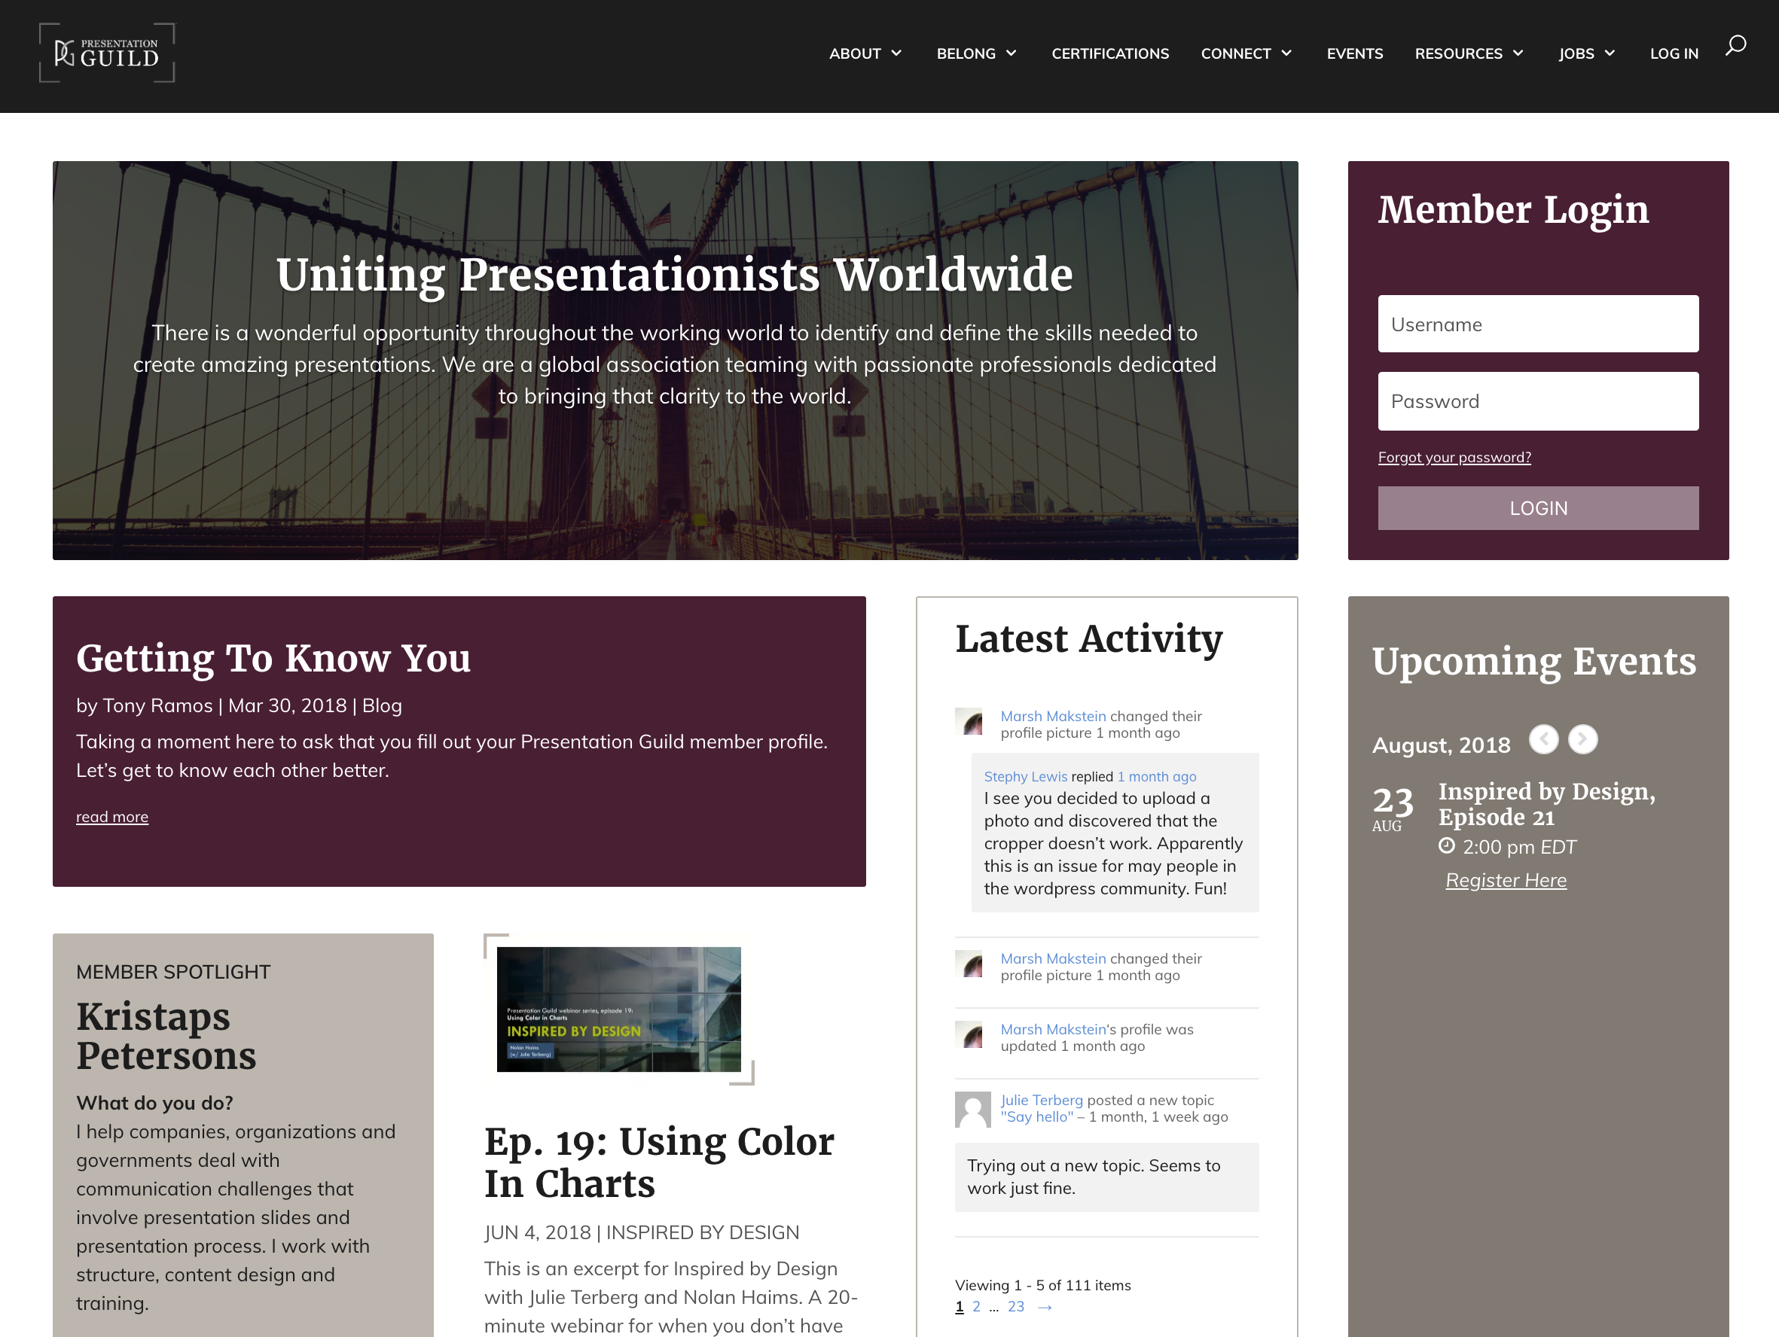Click the clock icon beside 2:00 pm

click(1447, 845)
